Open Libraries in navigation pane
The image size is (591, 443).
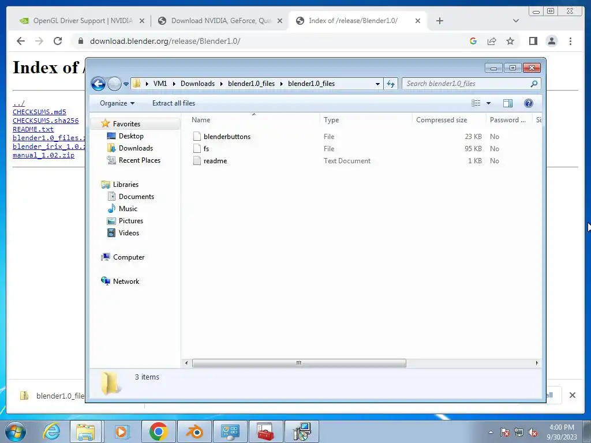coord(125,185)
